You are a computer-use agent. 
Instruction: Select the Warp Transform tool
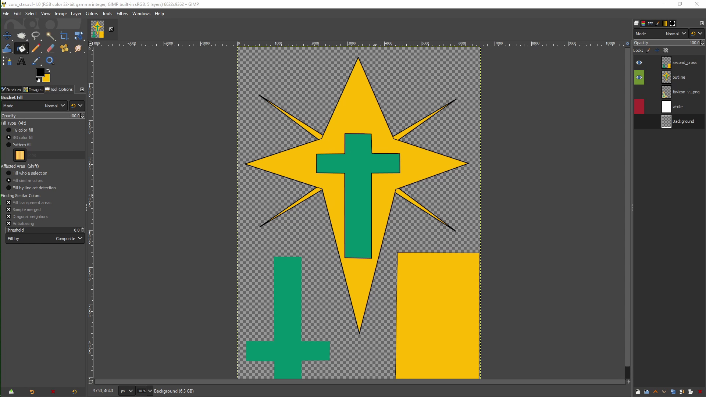pyautogui.click(x=7, y=49)
